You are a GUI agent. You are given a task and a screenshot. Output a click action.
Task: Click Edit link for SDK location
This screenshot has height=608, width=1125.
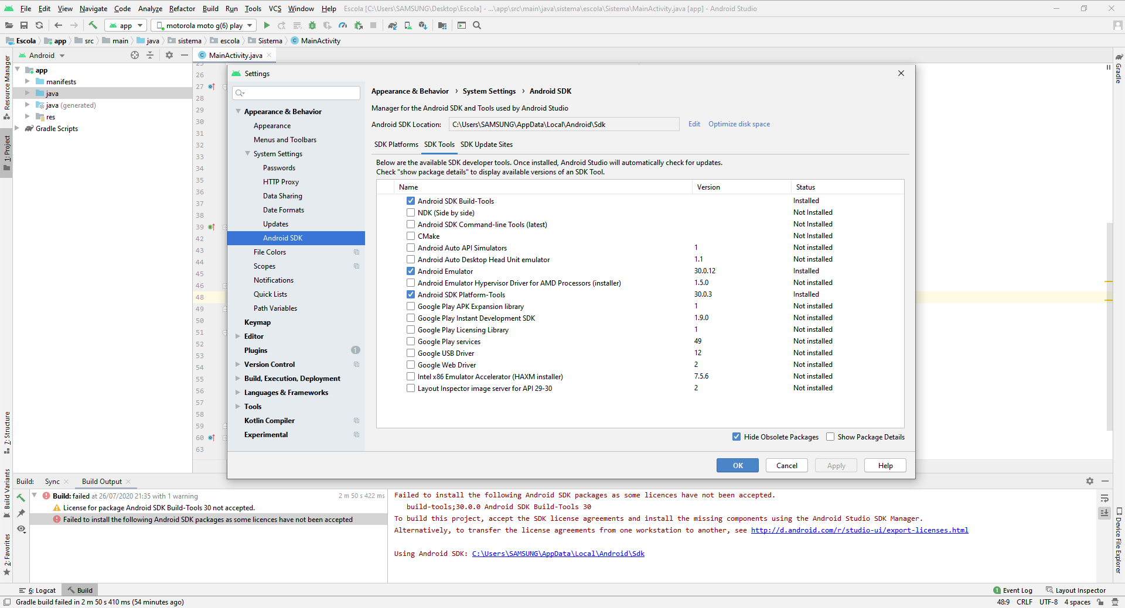694,124
